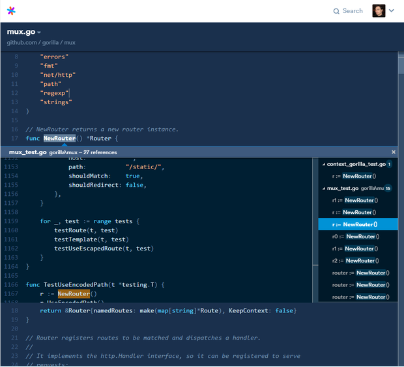
Task: Click the "errors" import string
Action: coord(54,57)
